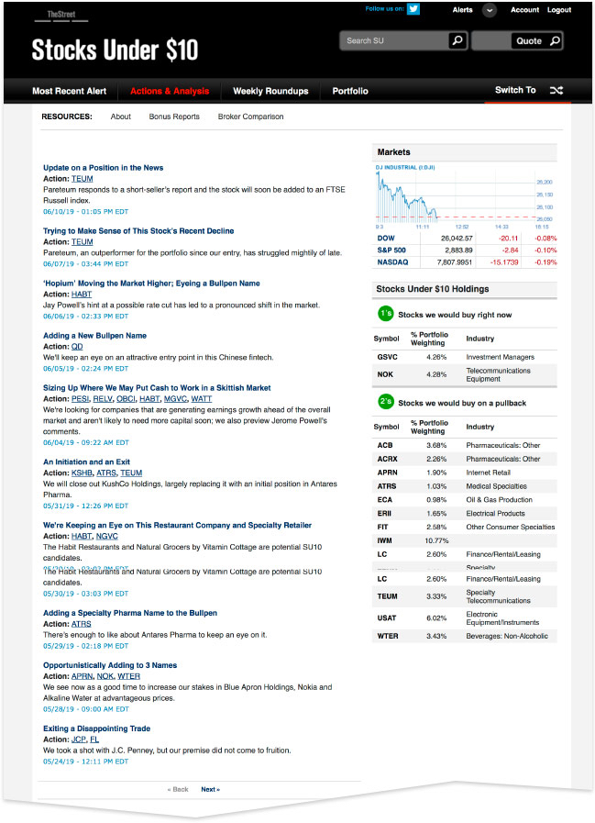Open 'Opportunistically Adding to 3 Names' article
This screenshot has height=823, width=595.
pyautogui.click(x=110, y=665)
